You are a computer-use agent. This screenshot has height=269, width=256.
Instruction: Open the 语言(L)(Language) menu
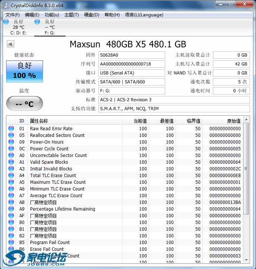pos(144,15)
